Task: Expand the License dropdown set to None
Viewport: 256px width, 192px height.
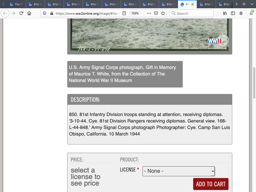Action: pos(178,171)
